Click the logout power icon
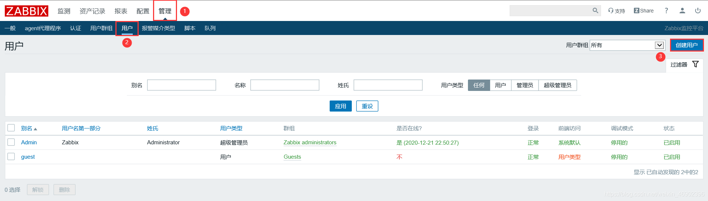Screen dimensions: 708x201 coord(698,11)
